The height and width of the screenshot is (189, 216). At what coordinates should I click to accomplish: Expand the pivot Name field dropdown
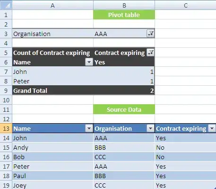click(x=89, y=62)
